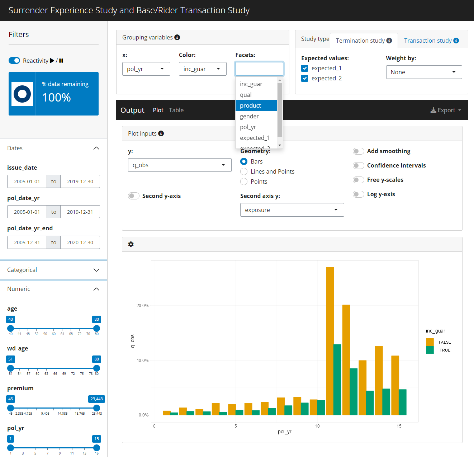Select Lines and Points geometry
474x457 pixels.
pos(244,171)
